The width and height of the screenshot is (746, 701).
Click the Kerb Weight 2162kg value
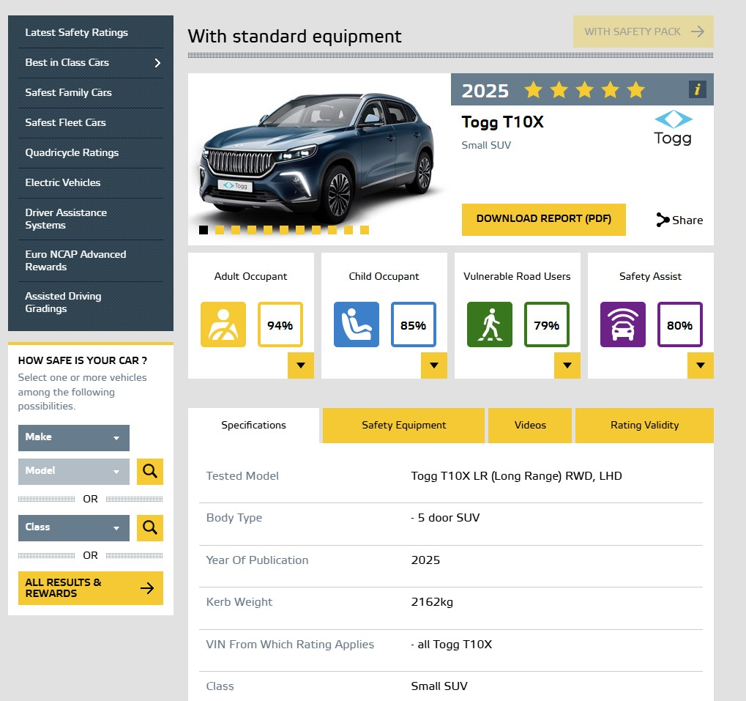click(432, 602)
